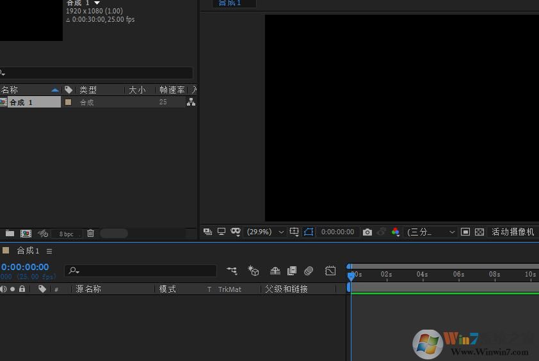Screen dimensions: 539x361
Task: Open the composition mini-flowchart icon
Action: coord(232,271)
